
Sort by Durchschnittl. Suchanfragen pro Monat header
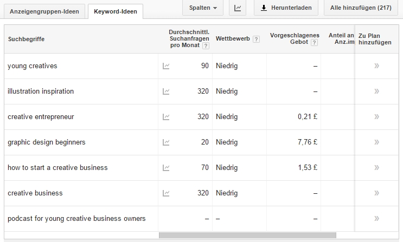pos(189,38)
